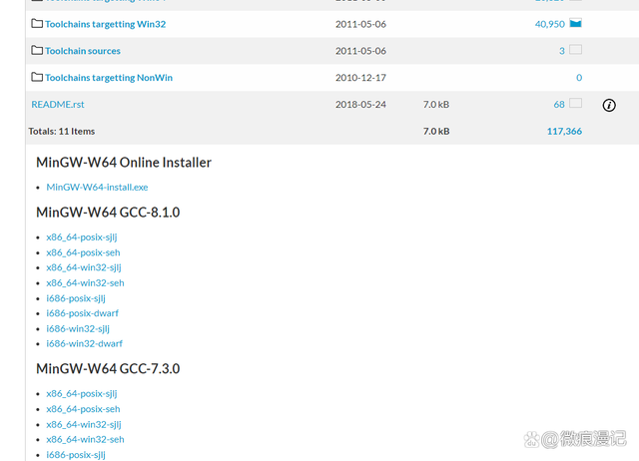
Task: Click the MinGW-W64 GCC-8.1.0 heading
Action: pyautogui.click(x=108, y=213)
